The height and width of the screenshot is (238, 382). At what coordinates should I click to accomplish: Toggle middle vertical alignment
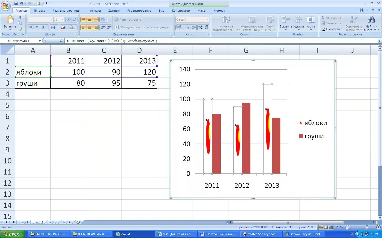coord(90,20)
